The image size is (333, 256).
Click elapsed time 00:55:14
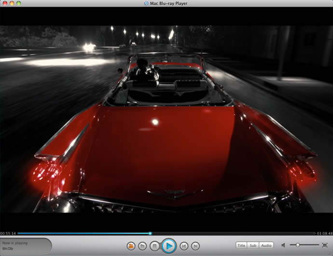(x=8, y=233)
